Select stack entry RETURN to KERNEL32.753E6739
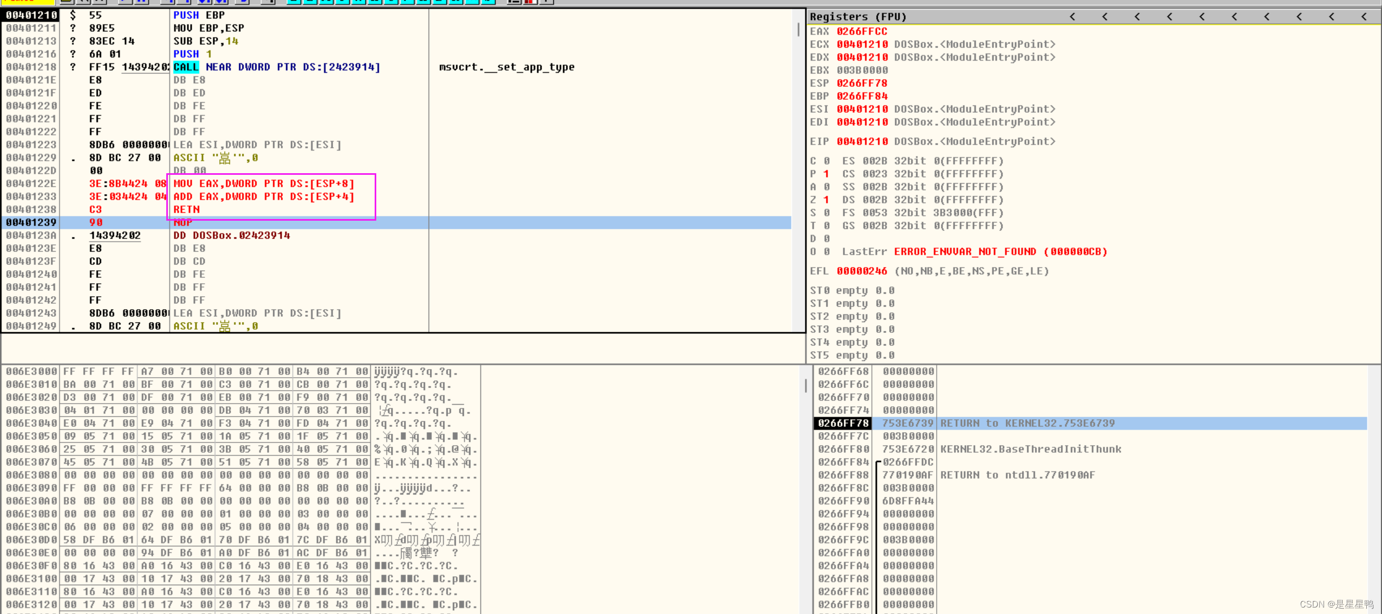The width and height of the screenshot is (1382, 614). point(1027,423)
